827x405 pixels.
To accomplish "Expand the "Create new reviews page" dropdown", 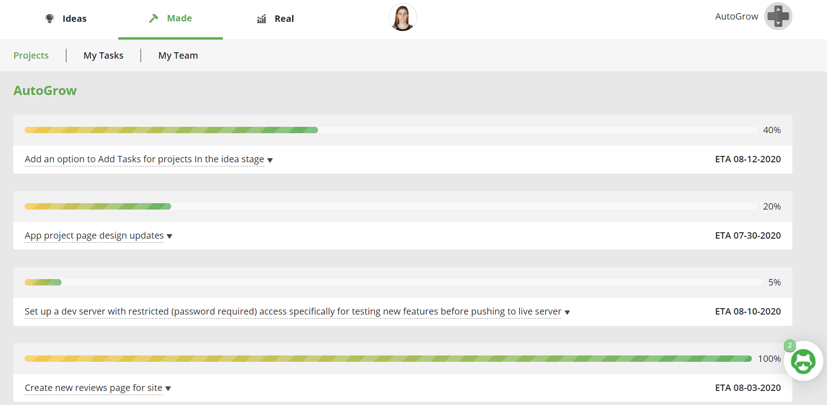I will [x=168, y=388].
